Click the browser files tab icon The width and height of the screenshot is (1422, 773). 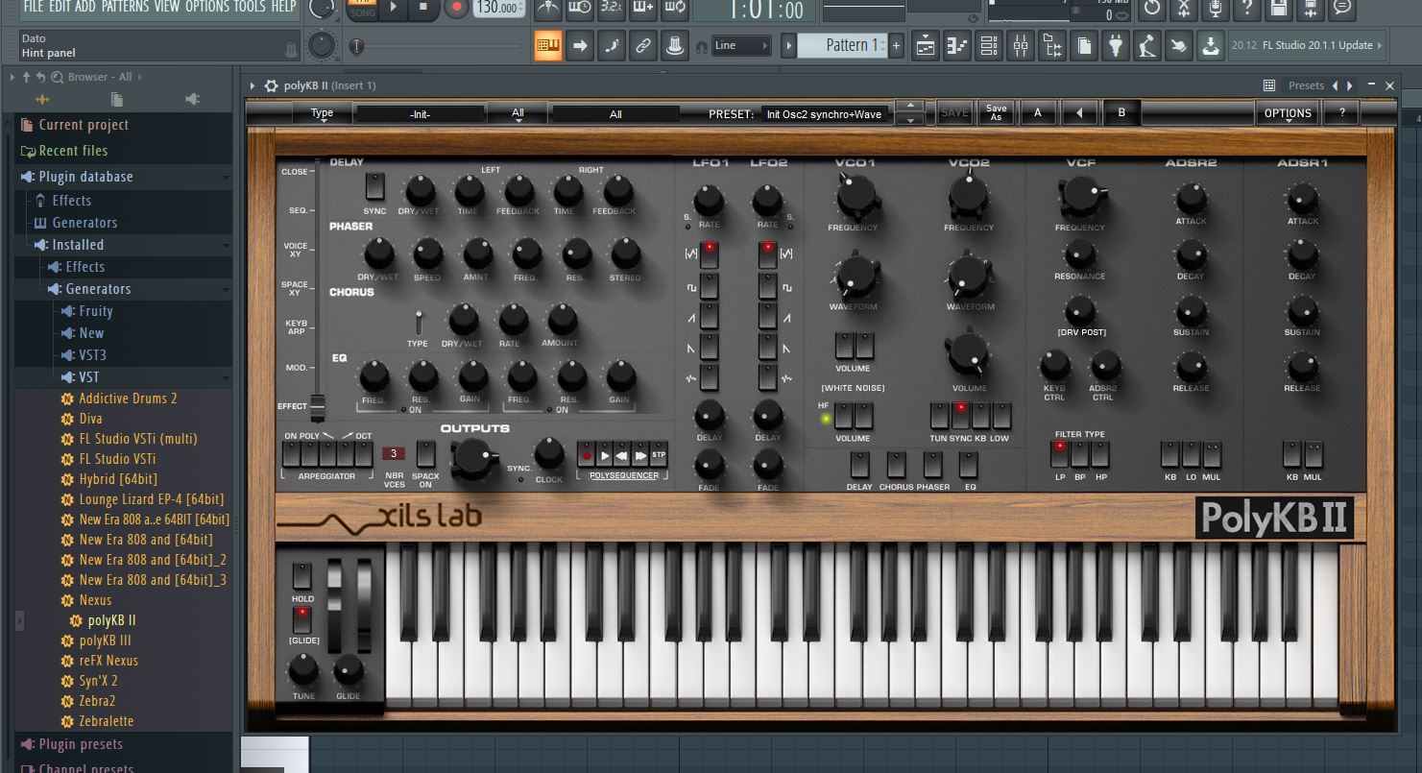(117, 99)
